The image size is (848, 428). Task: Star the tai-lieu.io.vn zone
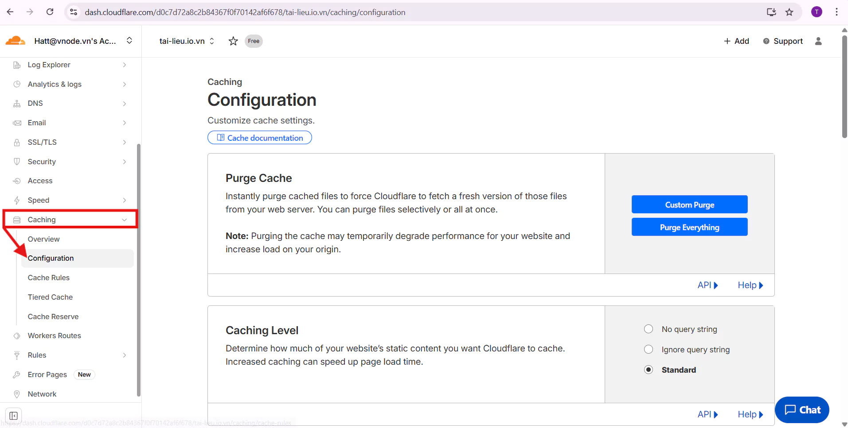click(233, 41)
